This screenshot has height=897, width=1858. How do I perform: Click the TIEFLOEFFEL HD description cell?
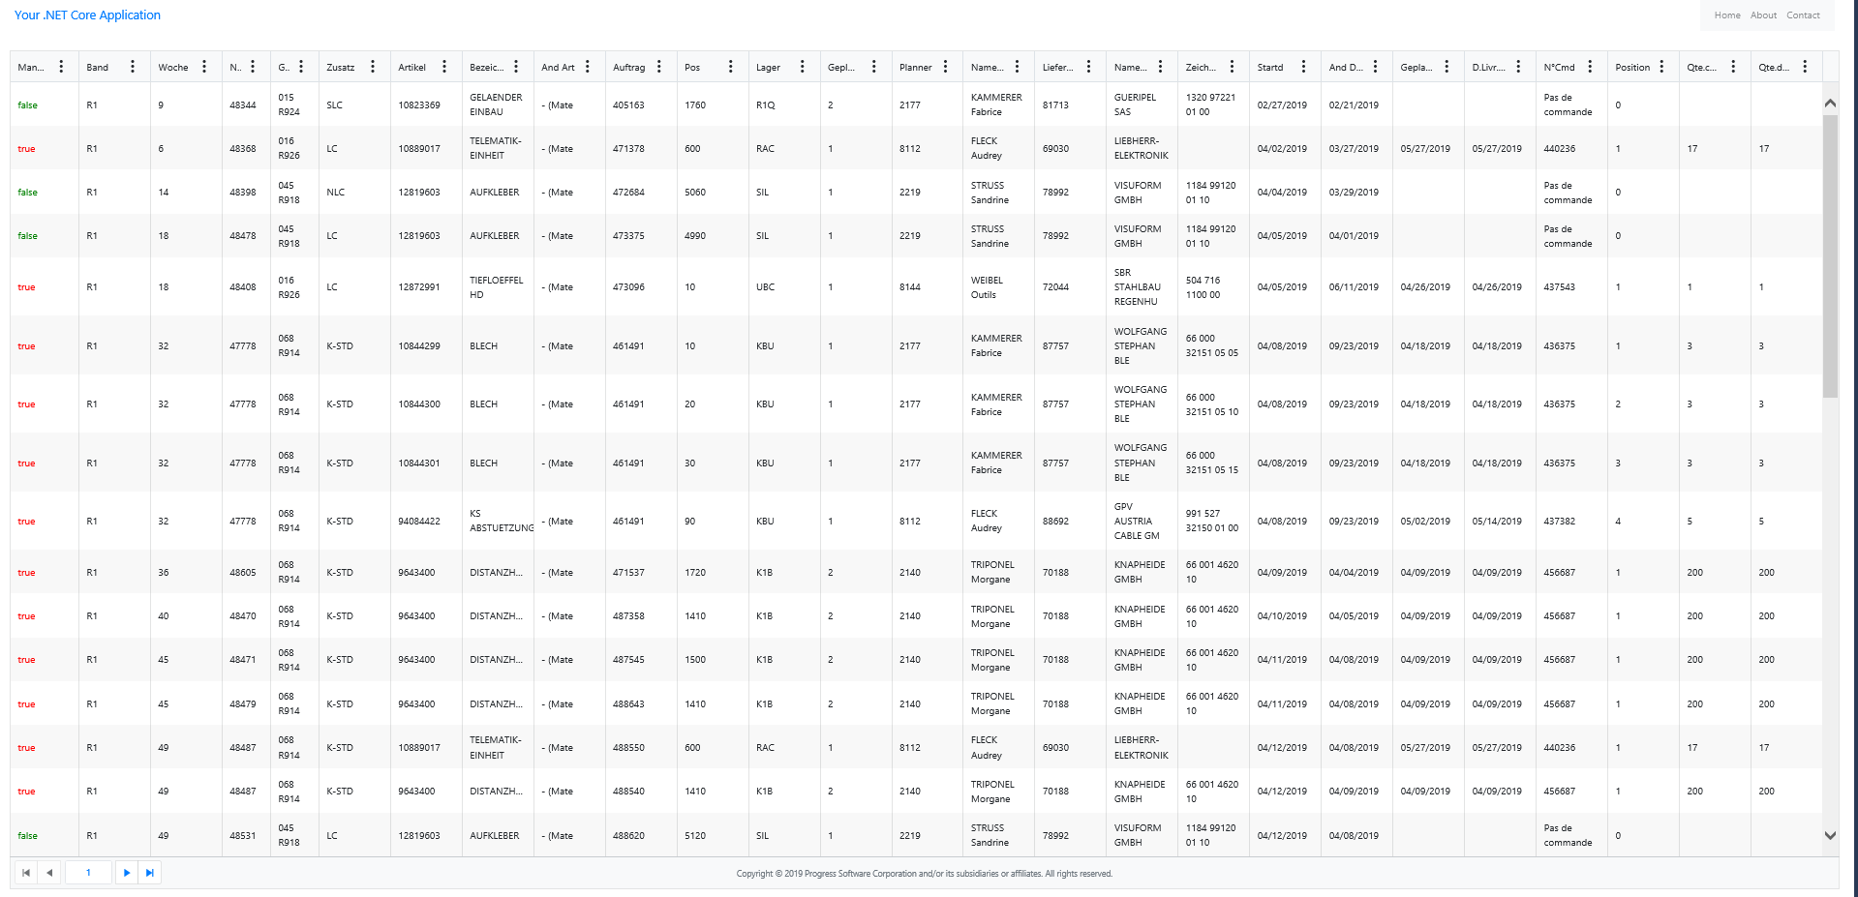496,287
